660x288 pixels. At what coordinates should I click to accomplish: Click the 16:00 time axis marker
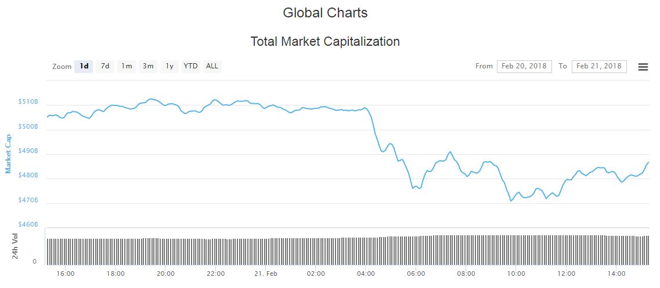click(x=65, y=274)
